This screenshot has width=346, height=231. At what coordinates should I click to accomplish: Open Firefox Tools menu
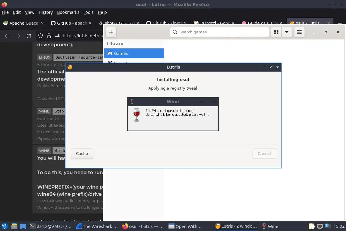tap(89, 12)
